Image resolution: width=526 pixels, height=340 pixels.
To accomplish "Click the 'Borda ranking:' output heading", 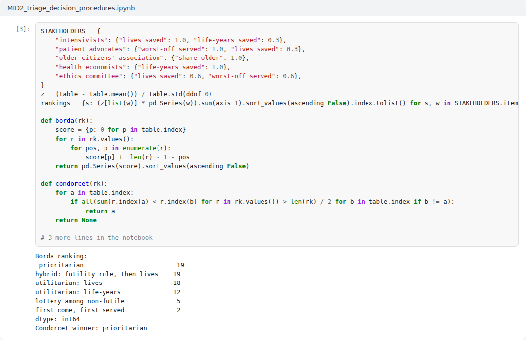I will click(x=61, y=256).
